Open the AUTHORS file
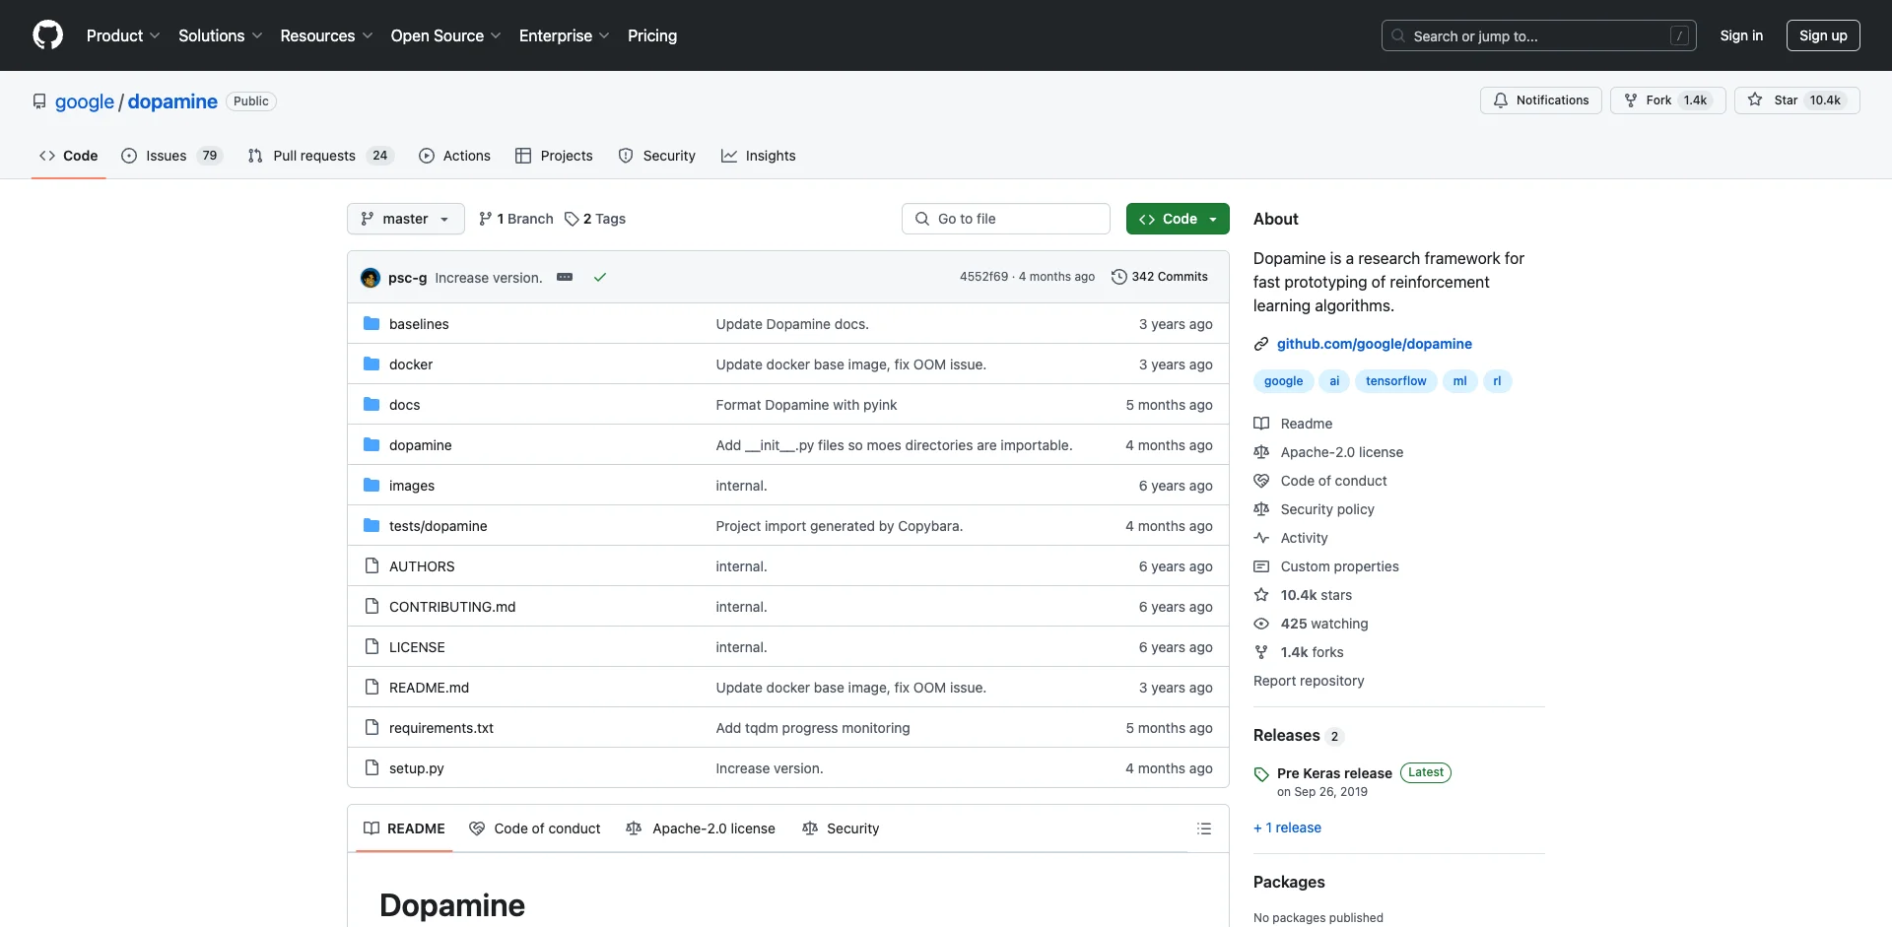The image size is (1892, 927). 422,566
